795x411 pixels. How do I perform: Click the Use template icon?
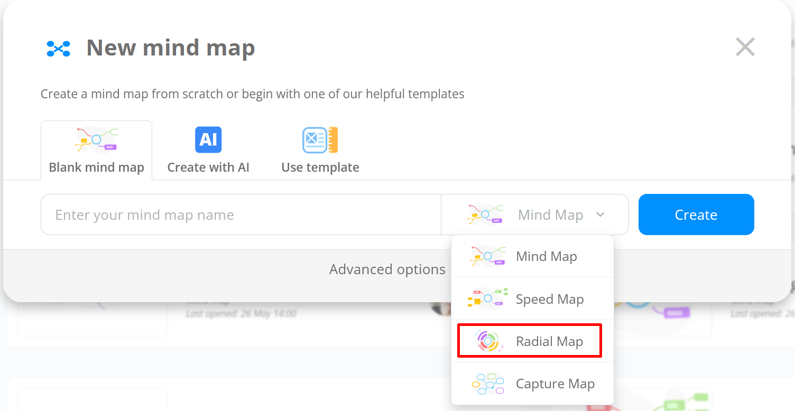(x=320, y=139)
